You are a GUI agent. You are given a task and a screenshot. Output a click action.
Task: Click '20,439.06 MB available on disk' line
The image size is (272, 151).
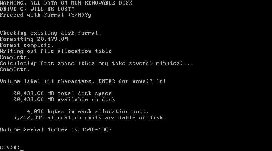tap(64, 100)
